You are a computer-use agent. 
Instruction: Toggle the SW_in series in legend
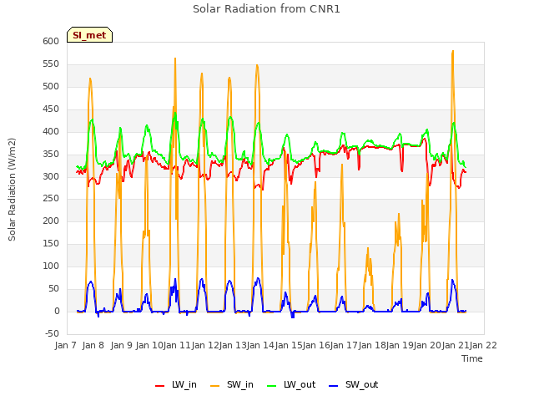click(232, 384)
